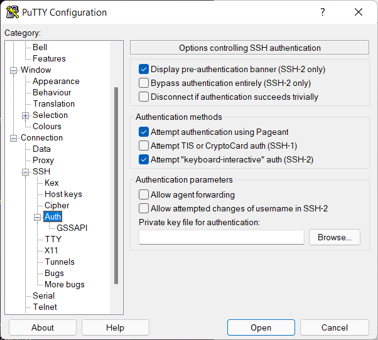
Task: Collapse the Auth tree node
Action: (x=38, y=217)
